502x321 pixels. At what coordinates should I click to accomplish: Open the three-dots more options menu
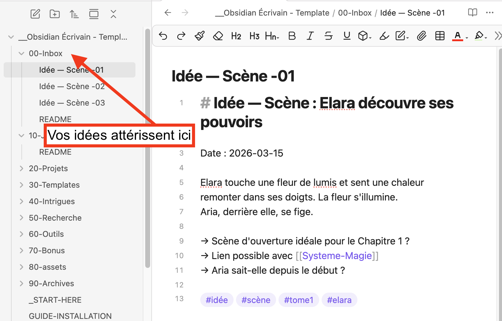click(x=489, y=13)
